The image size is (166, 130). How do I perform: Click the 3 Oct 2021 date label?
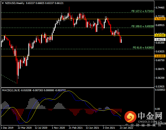pyautogui.click(x=109, y=128)
